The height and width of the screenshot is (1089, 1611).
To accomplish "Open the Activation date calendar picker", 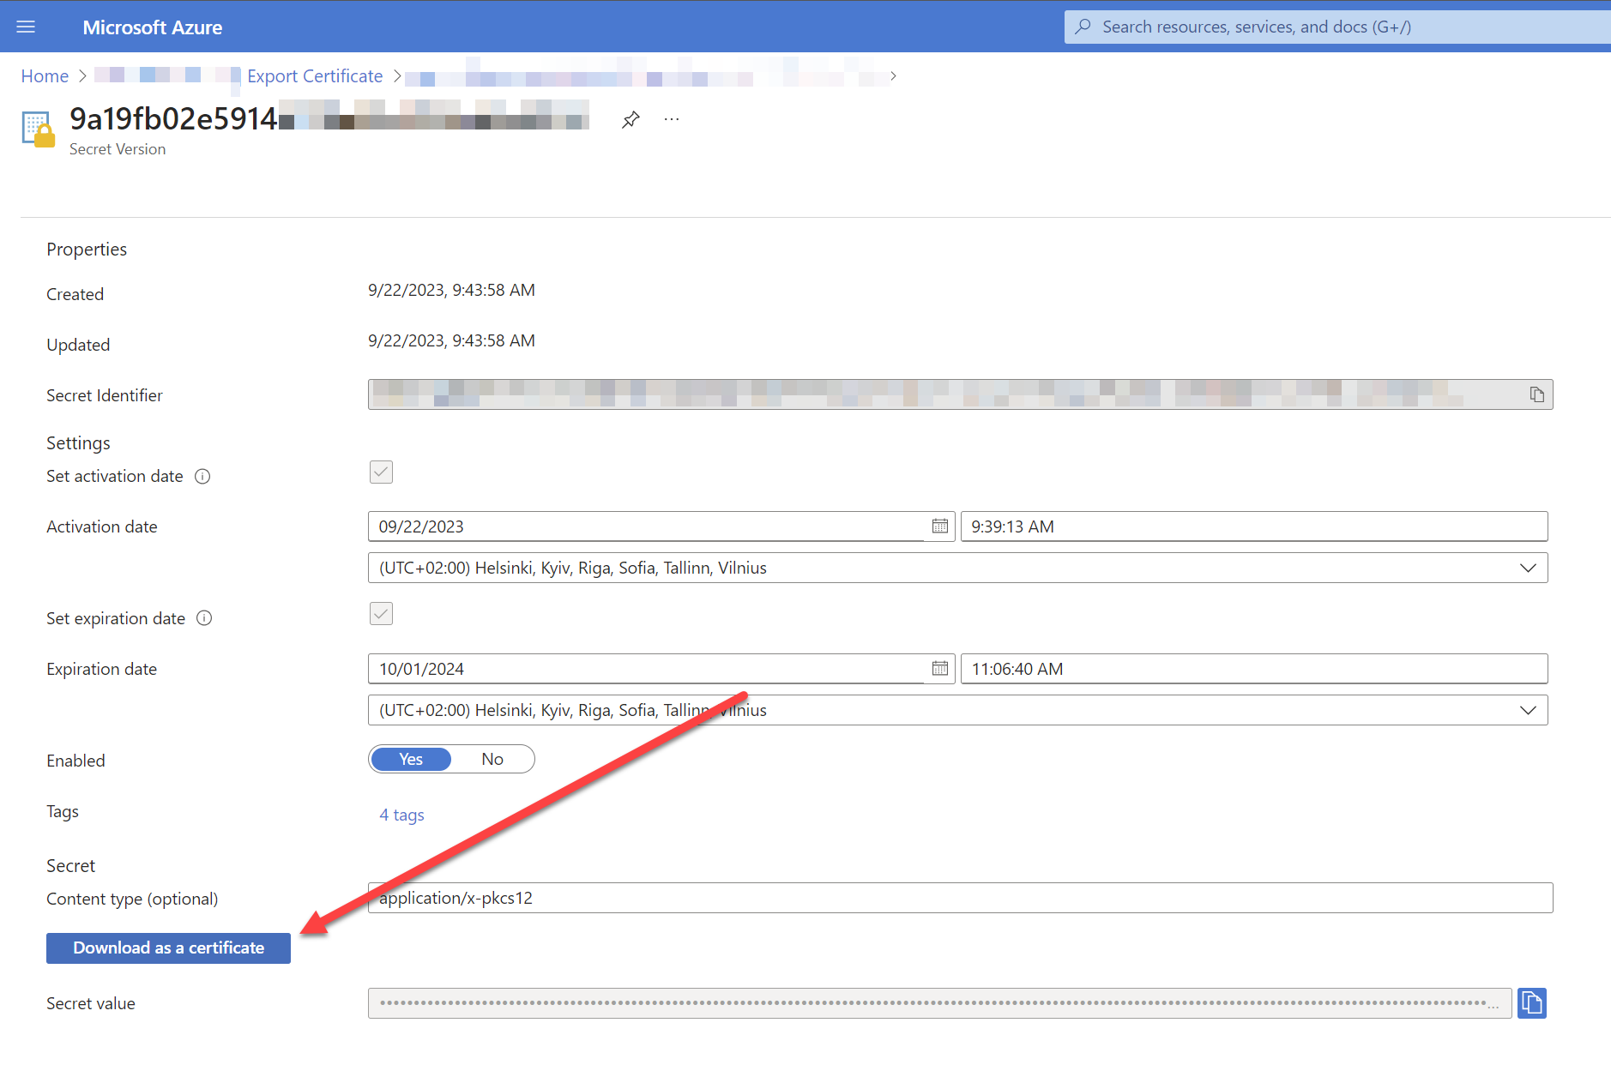I will pos(940,526).
